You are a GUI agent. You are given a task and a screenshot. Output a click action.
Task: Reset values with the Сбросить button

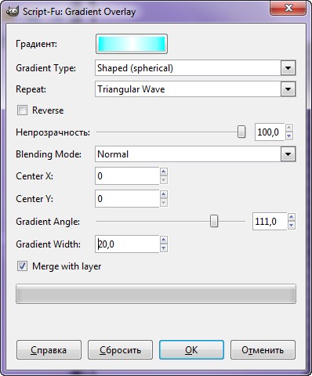120,350
